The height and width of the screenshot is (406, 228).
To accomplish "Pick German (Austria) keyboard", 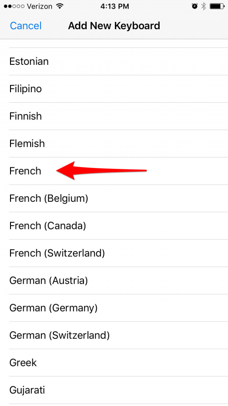I will pos(114,281).
